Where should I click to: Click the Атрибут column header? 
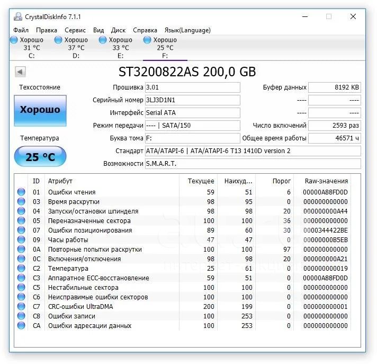point(112,181)
